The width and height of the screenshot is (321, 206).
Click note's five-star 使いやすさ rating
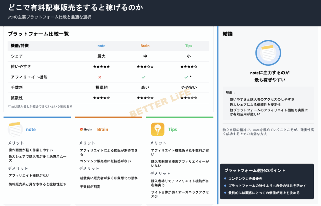[101, 67]
